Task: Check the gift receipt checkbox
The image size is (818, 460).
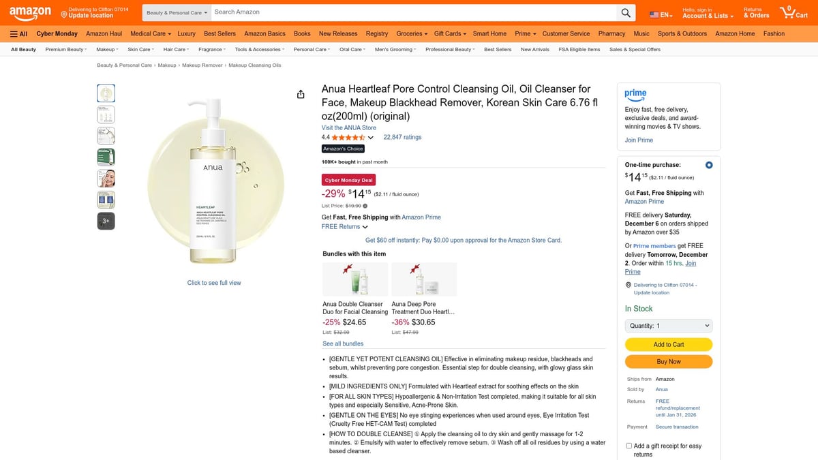Action: [x=628, y=445]
